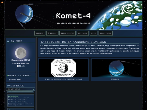
Task: Open the ACCUEIL navigation button
Action: coord(40,33)
